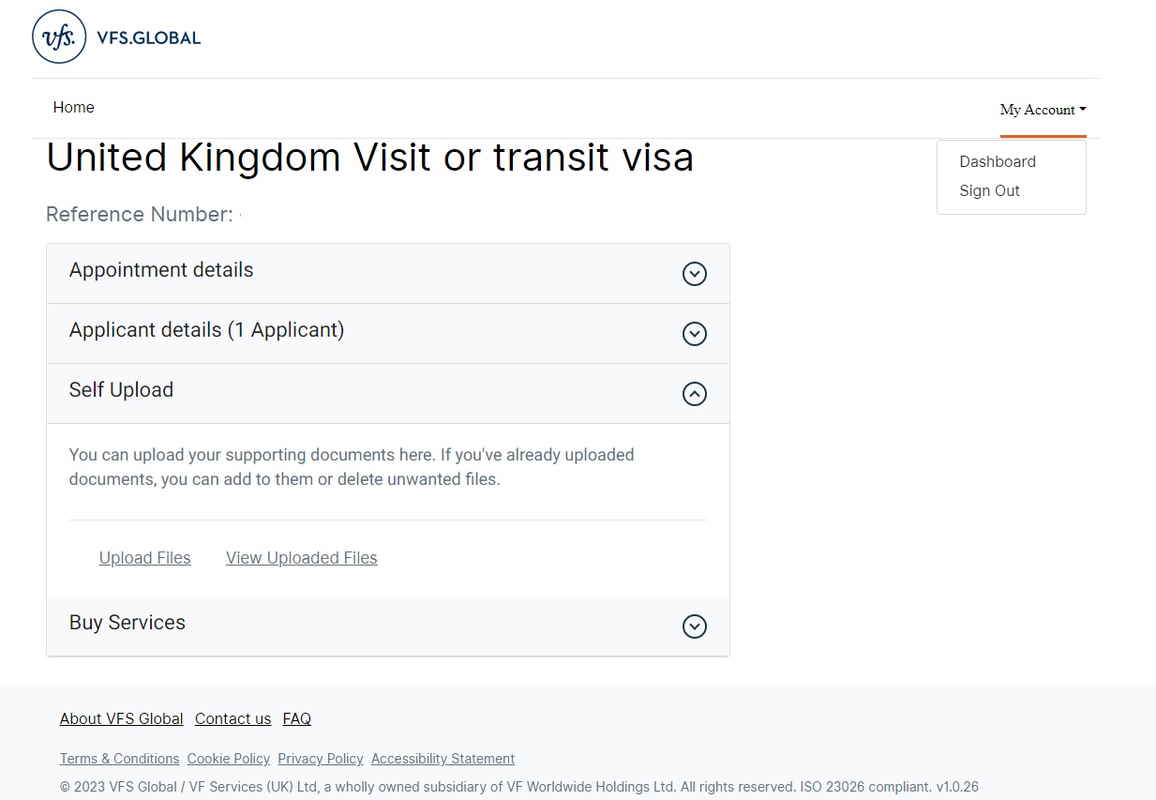
Task: Open the Contact us footer link
Action: click(233, 718)
